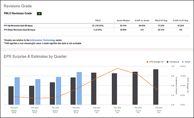Image resolution: width=194 pixels, height=118 pixels.
Task: Click the 'FQ3 2024' quarter label
Action: tap(76, 108)
